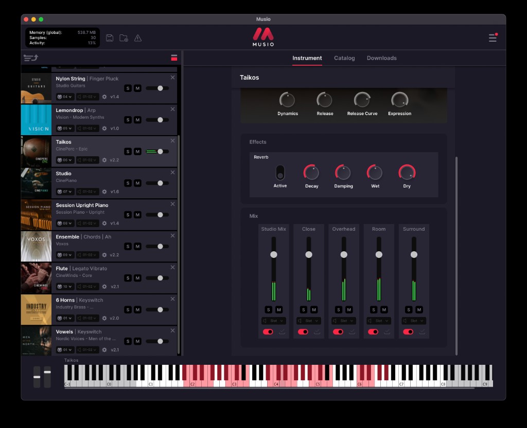Click the Musio logo at the top
Screen dimensions: 527x428
(x=263, y=36)
